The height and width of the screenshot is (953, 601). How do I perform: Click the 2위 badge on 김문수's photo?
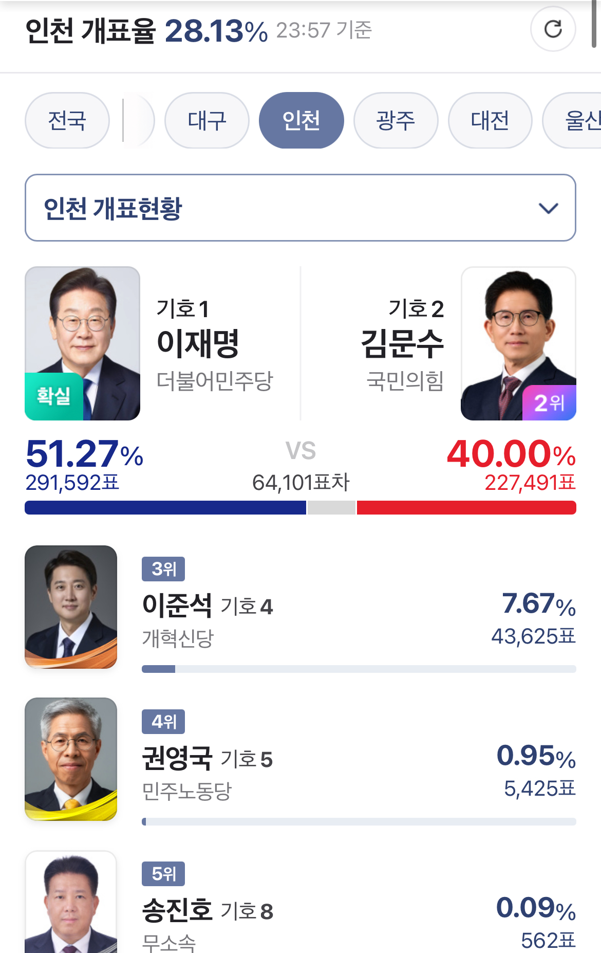(549, 402)
